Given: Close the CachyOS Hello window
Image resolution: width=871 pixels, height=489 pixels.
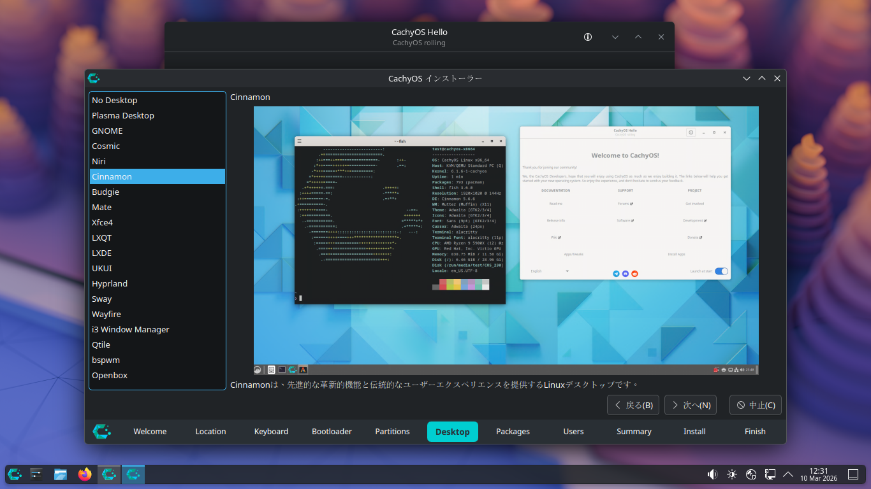Looking at the screenshot, I should [661, 37].
